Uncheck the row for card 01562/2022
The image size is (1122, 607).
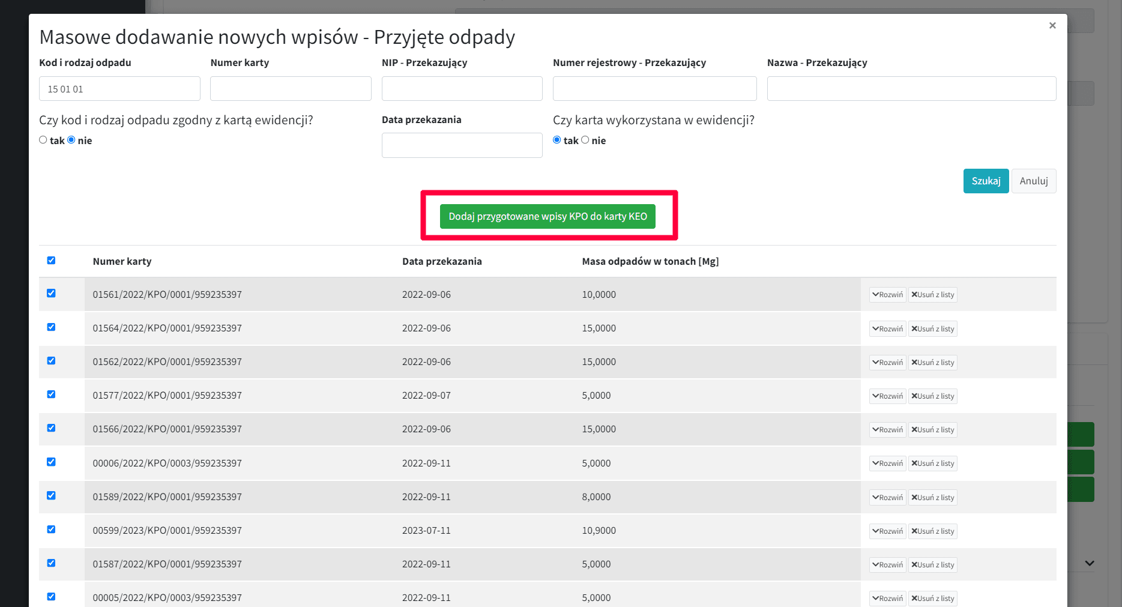click(x=51, y=361)
